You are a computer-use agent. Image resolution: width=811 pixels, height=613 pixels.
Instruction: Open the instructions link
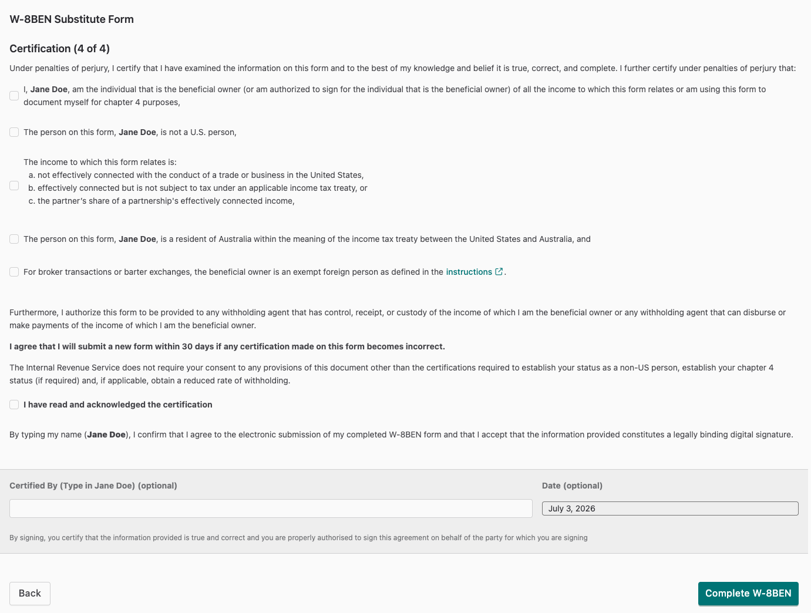point(469,272)
